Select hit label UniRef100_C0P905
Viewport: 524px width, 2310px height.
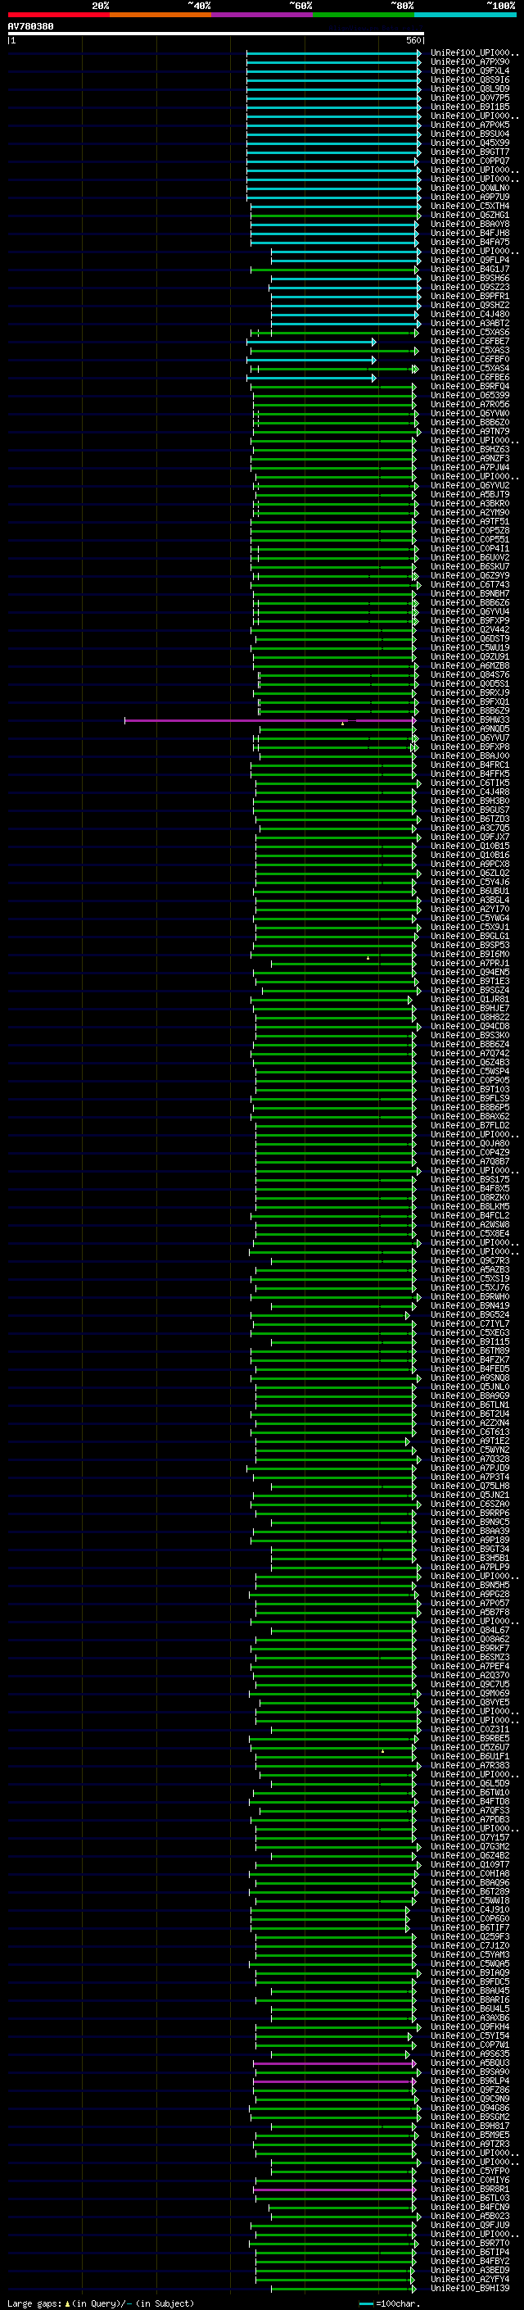click(470, 1081)
